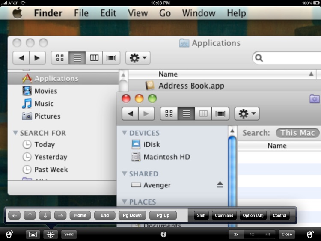
Task: Open the info button
Action: tap(163, 235)
